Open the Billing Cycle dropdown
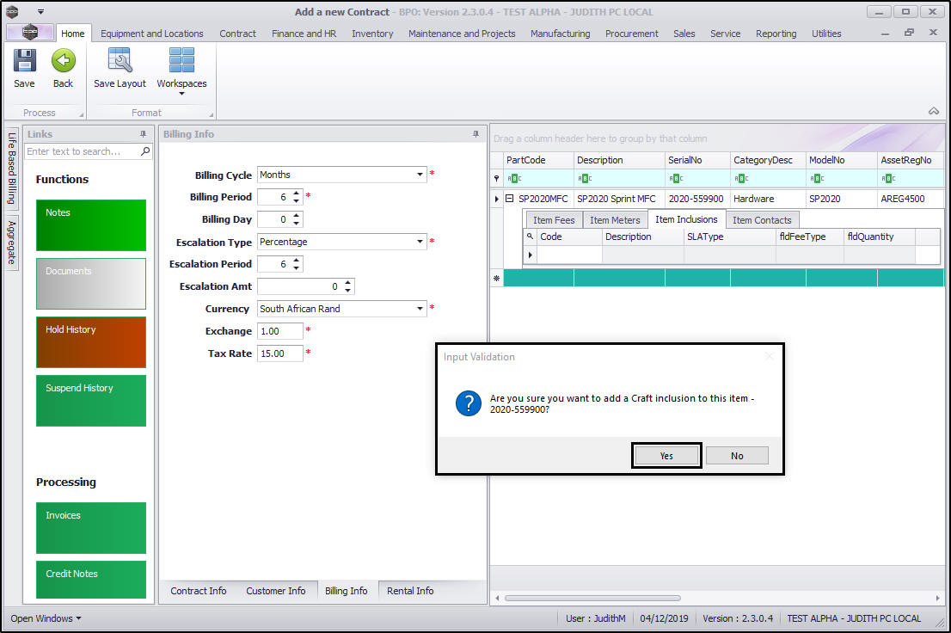This screenshot has width=951, height=633. (x=420, y=175)
